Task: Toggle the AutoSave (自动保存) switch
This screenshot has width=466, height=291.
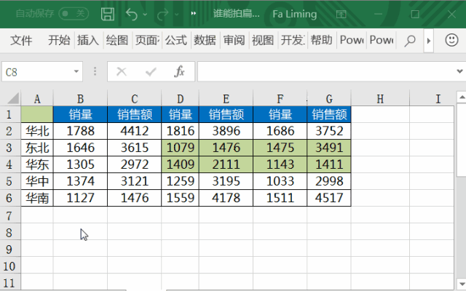Action: pyautogui.click(x=74, y=14)
